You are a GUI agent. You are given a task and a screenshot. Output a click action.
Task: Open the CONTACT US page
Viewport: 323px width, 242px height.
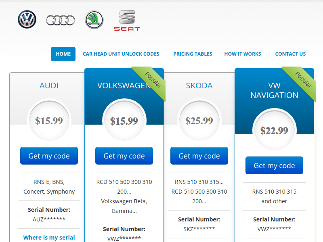click(x=290, y=54)
